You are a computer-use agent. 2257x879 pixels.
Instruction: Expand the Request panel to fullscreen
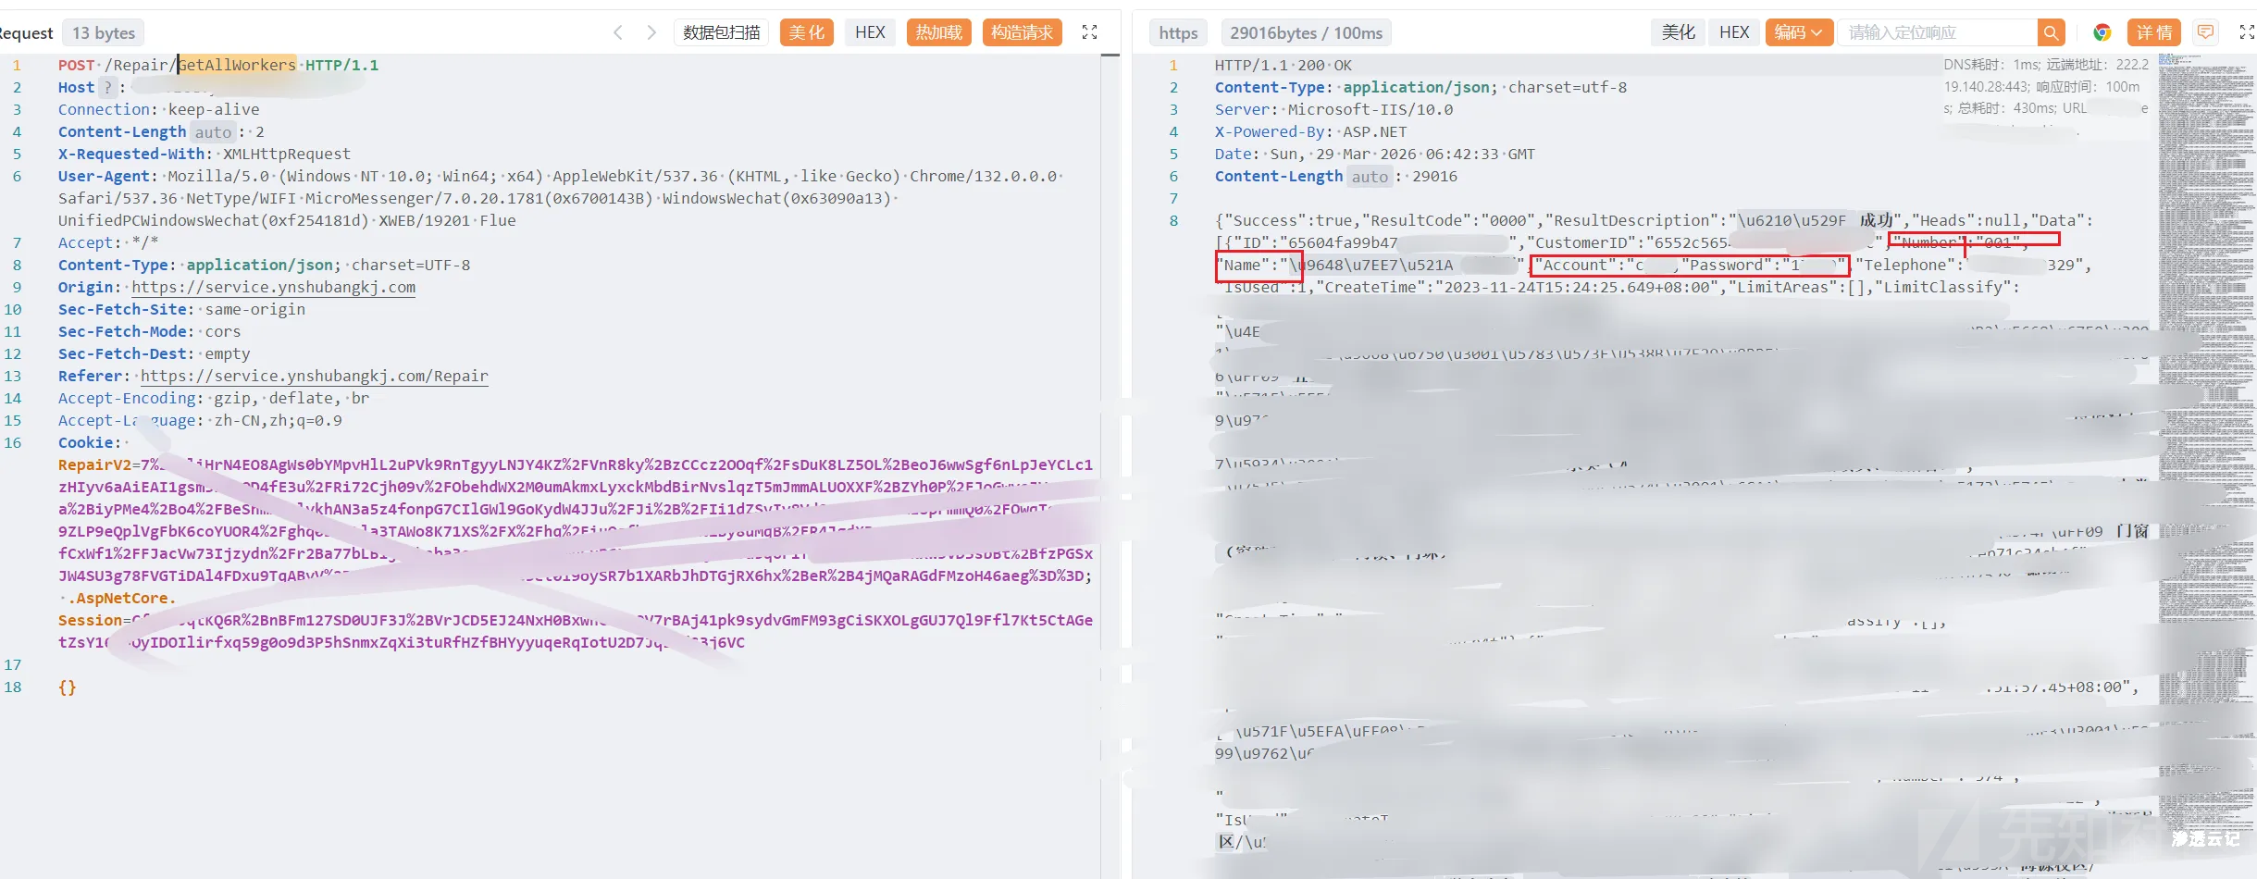pos(1089,32)
